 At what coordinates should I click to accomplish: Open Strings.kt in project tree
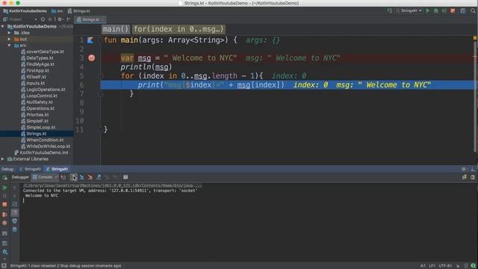point(36,134)
